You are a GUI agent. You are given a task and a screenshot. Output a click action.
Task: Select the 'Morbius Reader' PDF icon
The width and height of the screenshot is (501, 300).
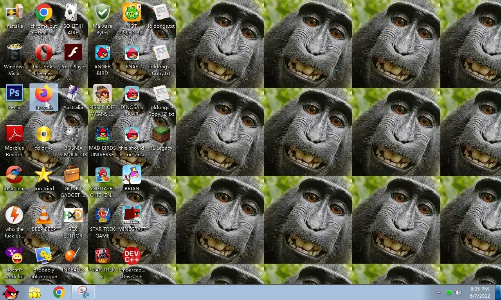(14, 141)
